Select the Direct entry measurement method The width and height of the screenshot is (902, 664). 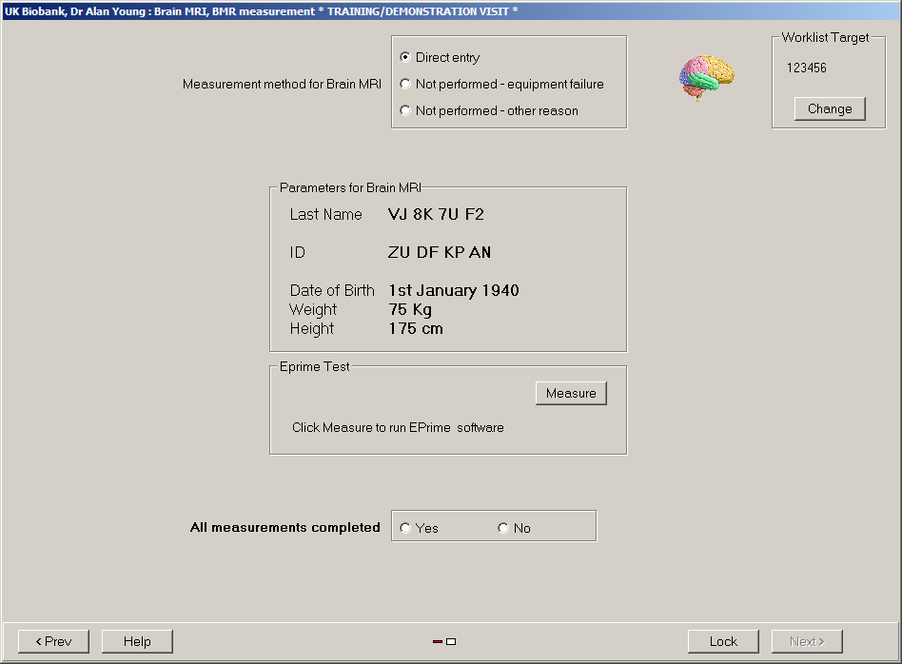tap(405, 58)
